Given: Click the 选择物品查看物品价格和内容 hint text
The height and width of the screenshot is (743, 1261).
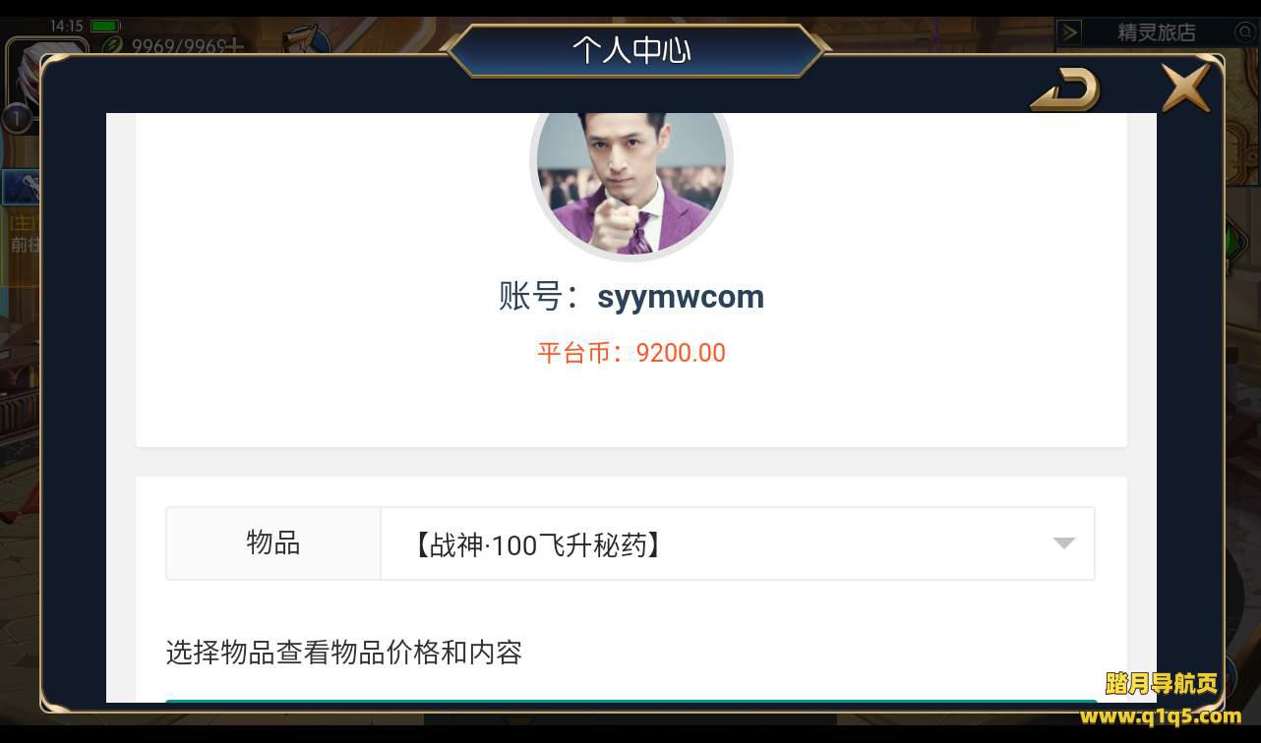Looking at the screenshot, I should (343, 653).
